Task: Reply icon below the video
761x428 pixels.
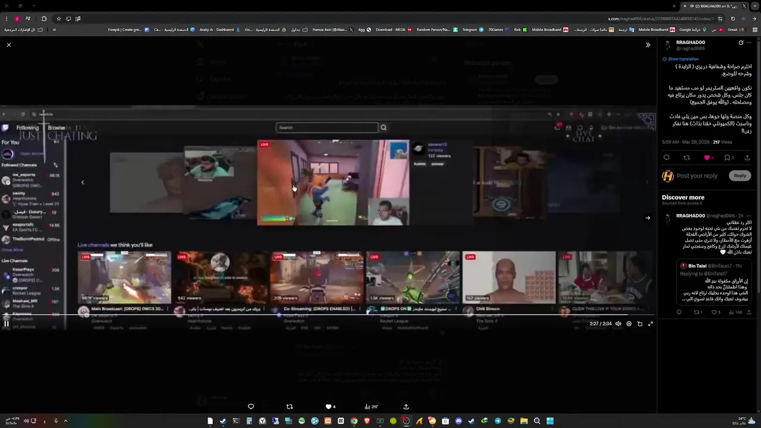Action: (x=251, y=407)
